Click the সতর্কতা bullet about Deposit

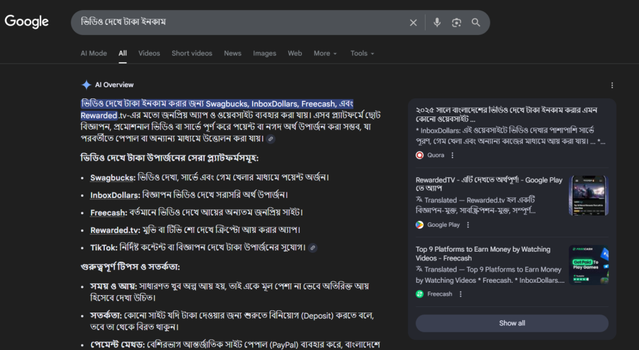tap(232, 321)
